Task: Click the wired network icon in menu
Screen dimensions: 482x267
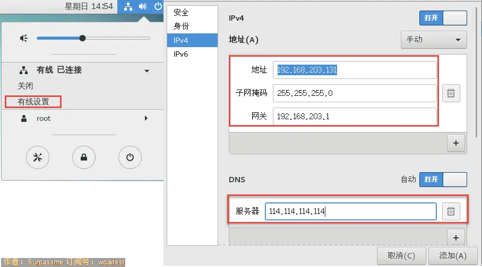Action: [24, 70]
